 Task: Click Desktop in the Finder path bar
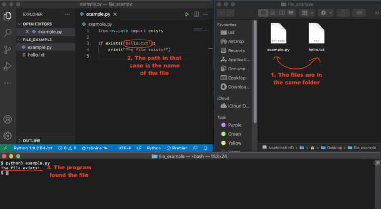click(331, 148)
